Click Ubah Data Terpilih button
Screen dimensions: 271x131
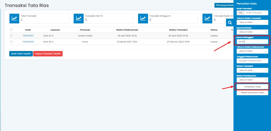click(x=21, y=54)
